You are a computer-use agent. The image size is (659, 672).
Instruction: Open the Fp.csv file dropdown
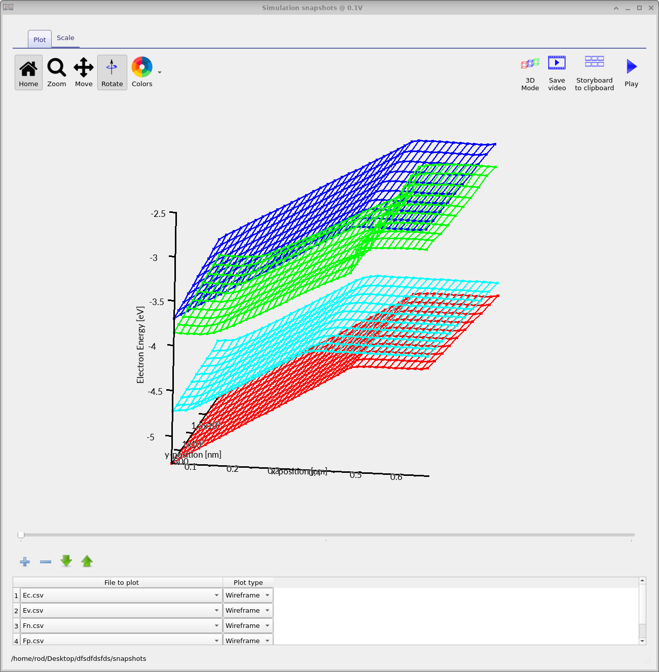pyautogui.click(x=121, y=640)
